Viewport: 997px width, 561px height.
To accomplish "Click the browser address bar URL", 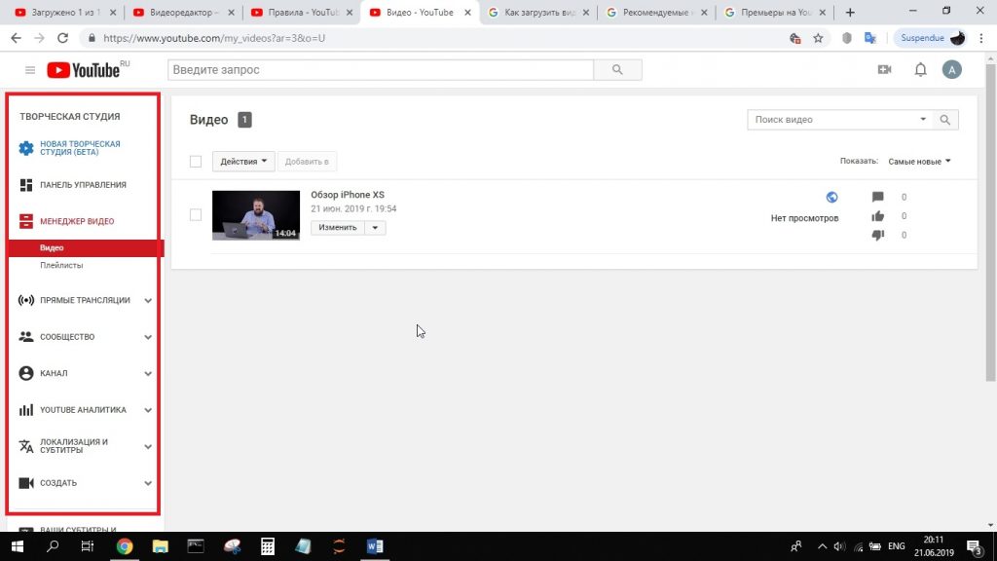I will (214, 38).
